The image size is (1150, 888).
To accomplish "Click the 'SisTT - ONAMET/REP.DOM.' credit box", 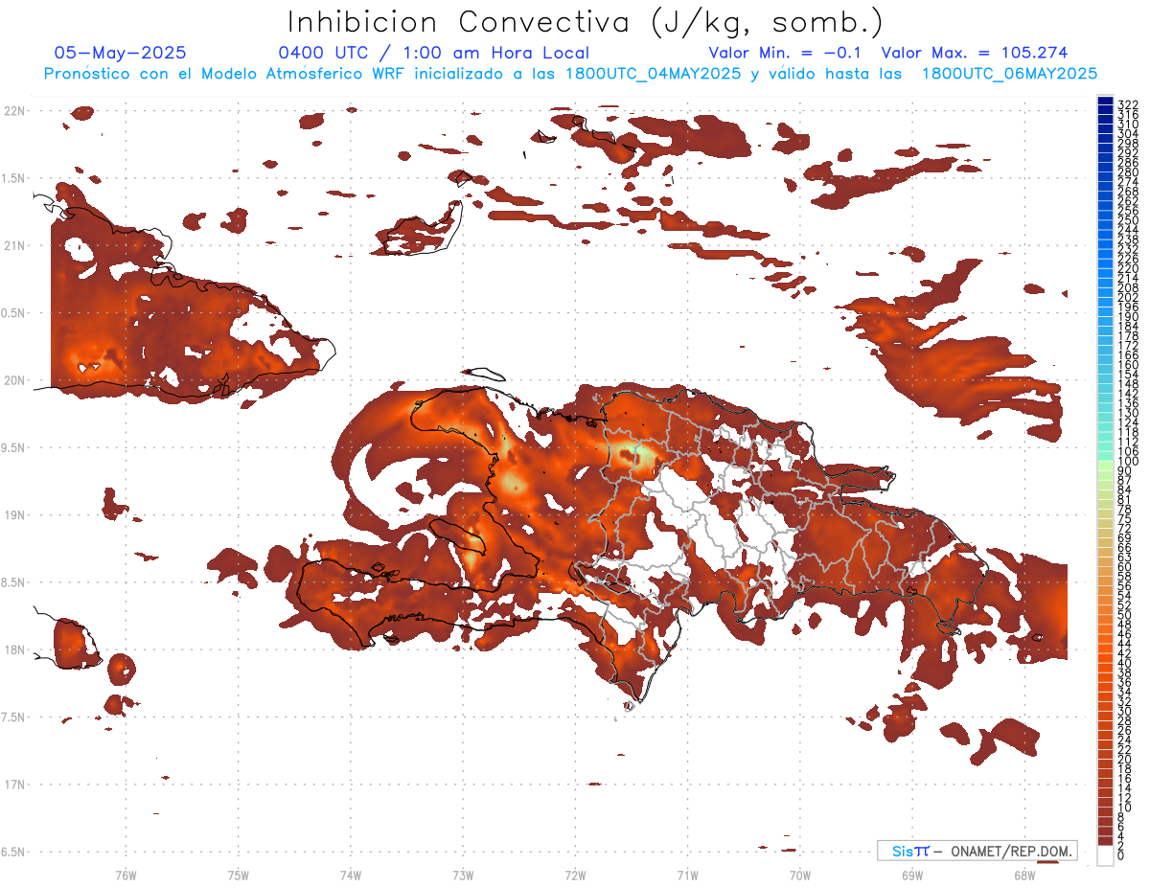I will pos(977,851).
